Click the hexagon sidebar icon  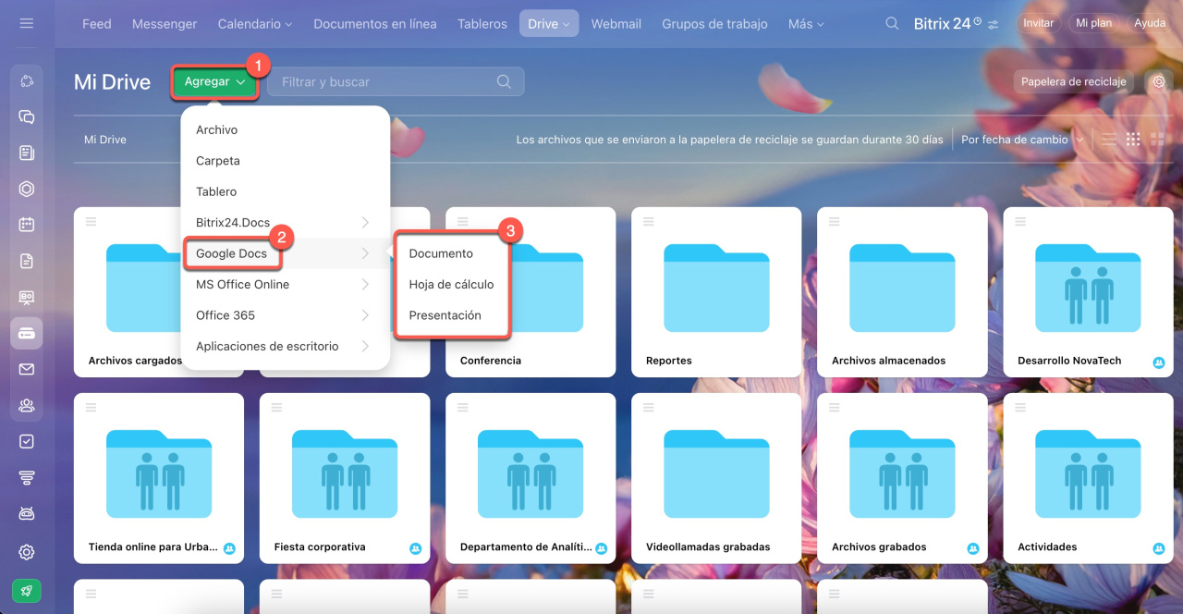click(x=27, y=189)
